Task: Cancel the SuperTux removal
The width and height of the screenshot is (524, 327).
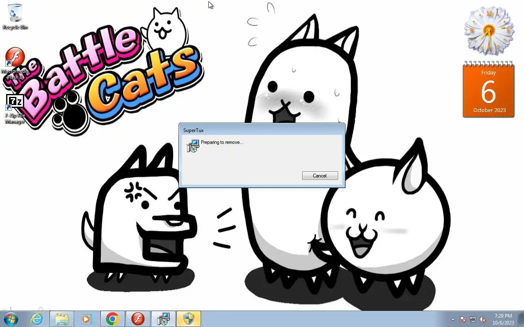Action: [320, 175]
